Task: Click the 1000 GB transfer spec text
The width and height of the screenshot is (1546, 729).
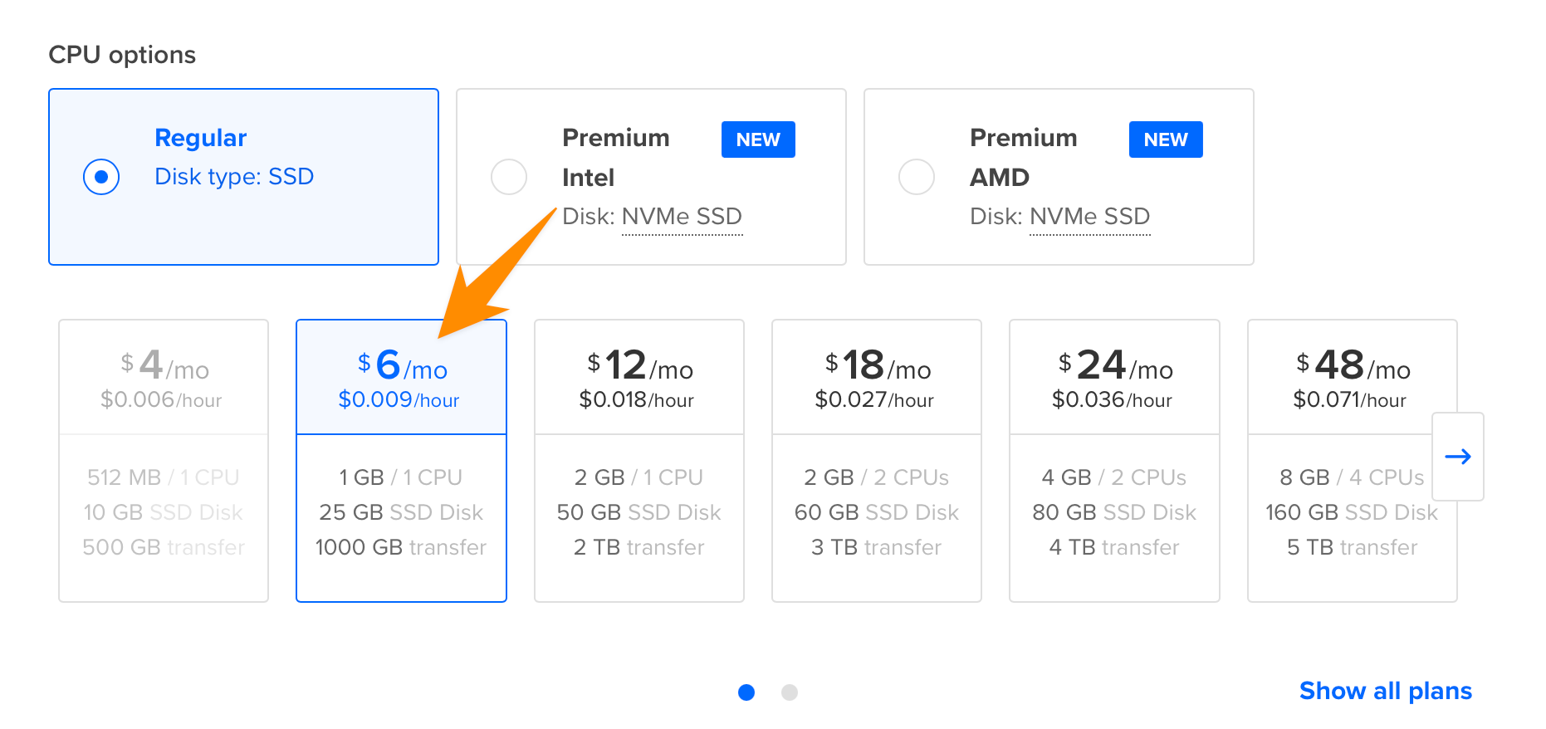Action: pos(401,547)
